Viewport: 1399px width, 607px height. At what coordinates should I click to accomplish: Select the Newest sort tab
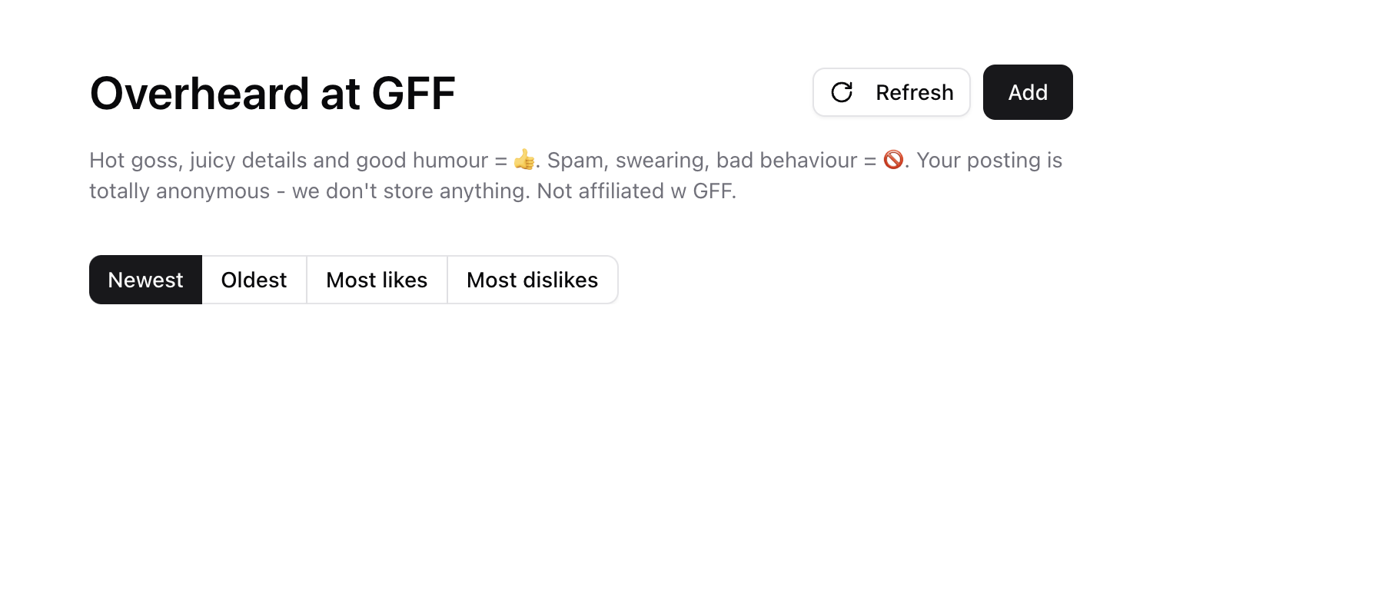(145, 280)
